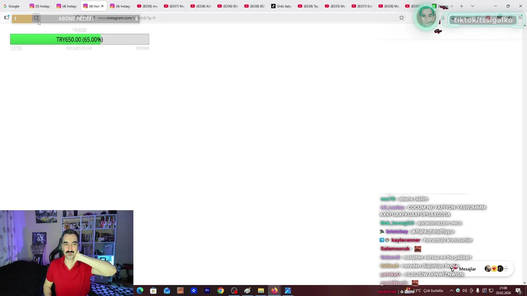The image size is (527, 296).
Task: Open the browser downloads icon
Action: coord(443,18)
